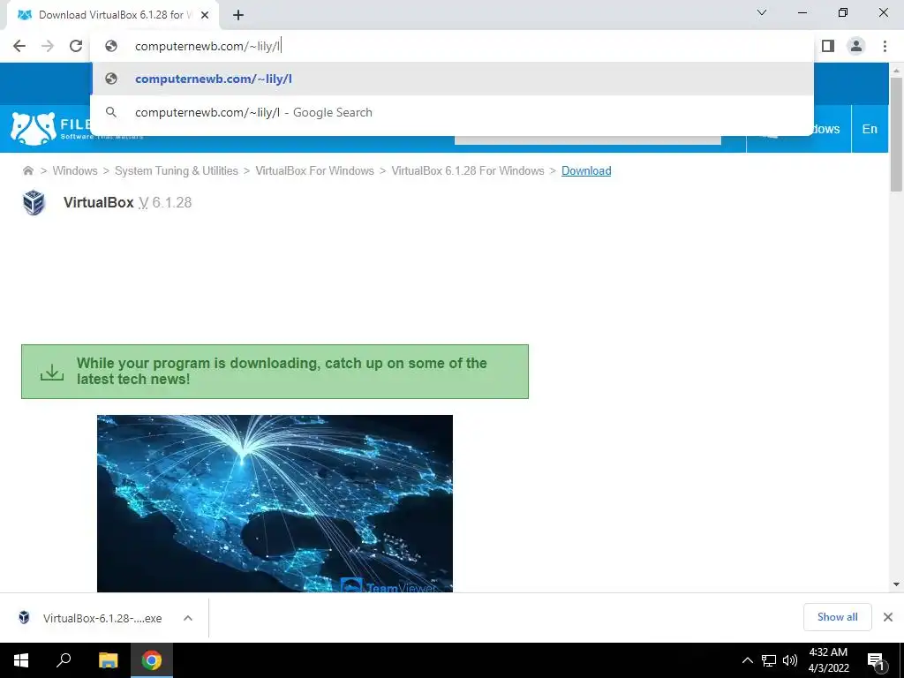The image size is (904, 678).
Task: Reload the page with the refresh icon
Action: click(76, 46)
